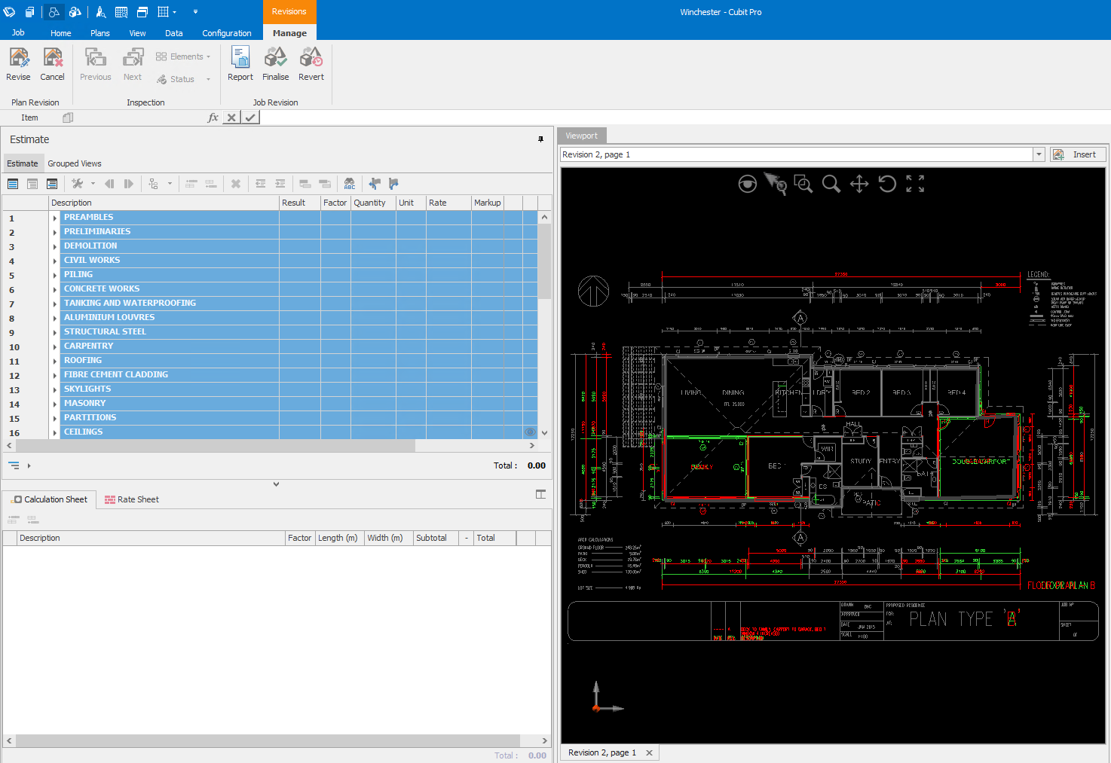Open the hierarchy tree icon dropdown
The height and width of the screenshot is (763, 1111).
pyautogui.click(x=170, y=184)
